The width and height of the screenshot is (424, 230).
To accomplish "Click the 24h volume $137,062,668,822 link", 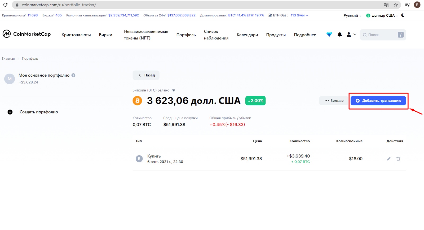I will coord(182,15).
